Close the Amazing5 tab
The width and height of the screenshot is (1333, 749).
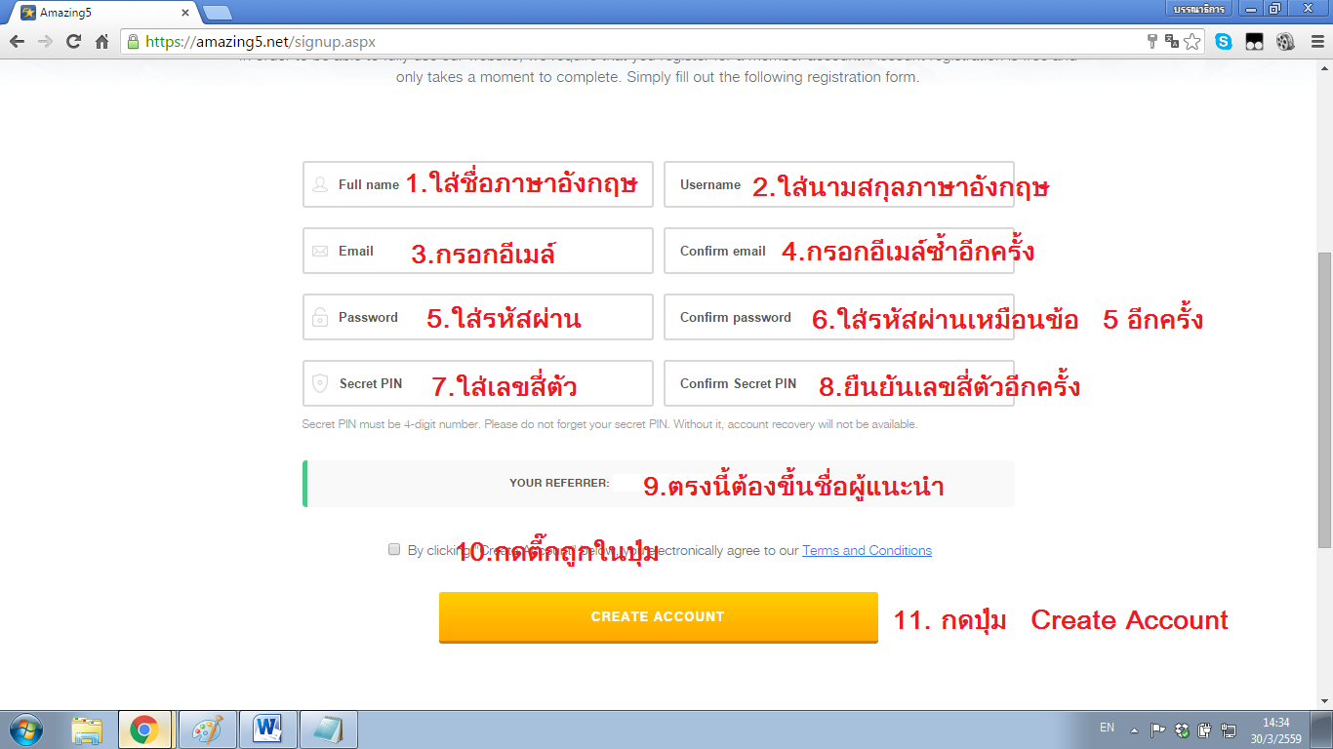[x=185, y=13]
